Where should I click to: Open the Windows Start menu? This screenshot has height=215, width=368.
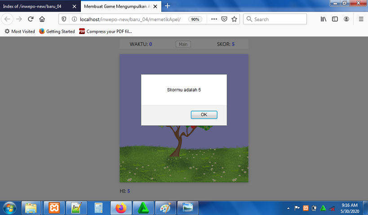click(x=9, y=208)
